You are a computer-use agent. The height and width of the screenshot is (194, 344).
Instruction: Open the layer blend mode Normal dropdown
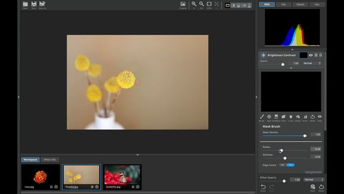312,63
